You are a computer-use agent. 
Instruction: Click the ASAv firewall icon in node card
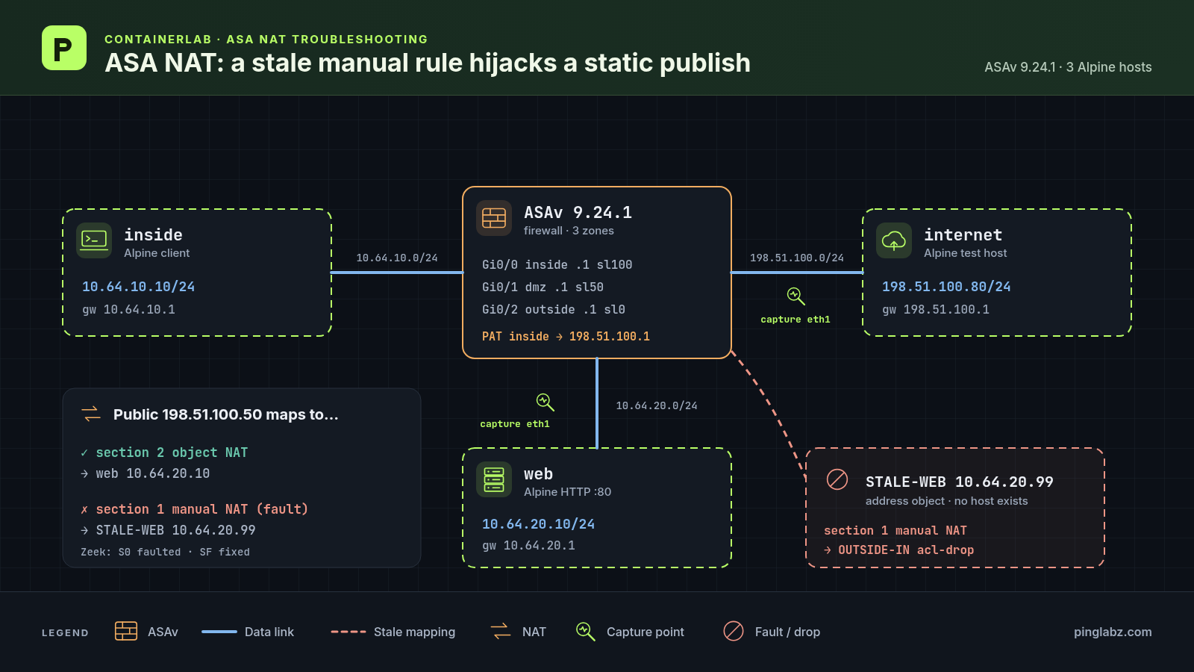pos(494,218)
